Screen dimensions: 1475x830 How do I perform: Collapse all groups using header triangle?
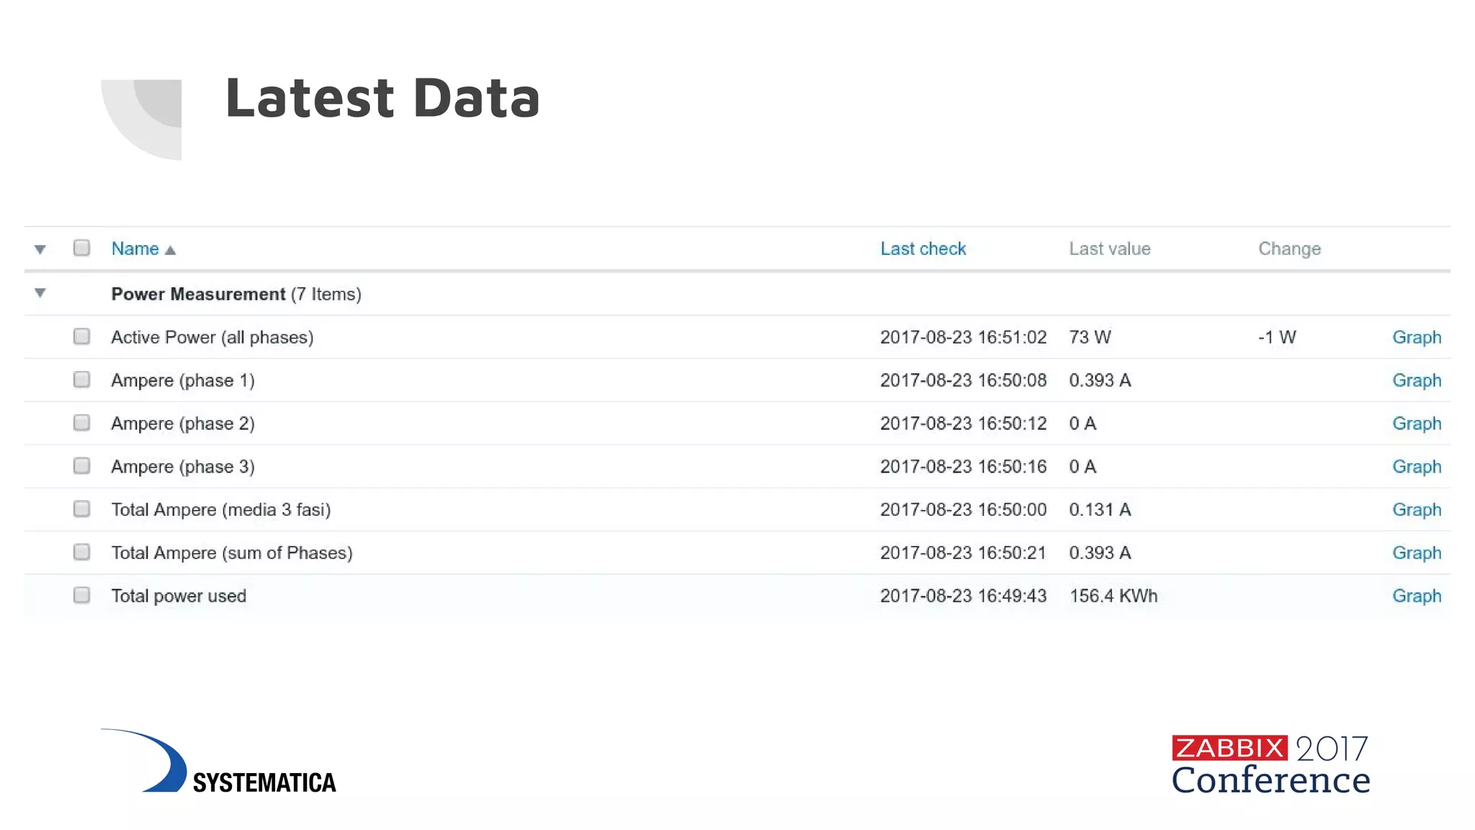(40, 249)
